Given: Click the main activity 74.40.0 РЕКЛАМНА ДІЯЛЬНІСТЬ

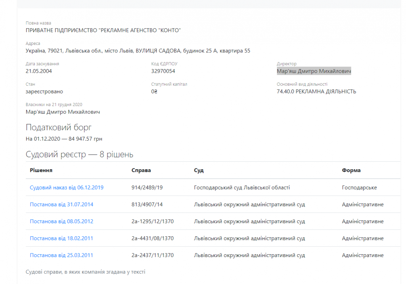Looking at the screenshot, I should [x=316, y=91].
